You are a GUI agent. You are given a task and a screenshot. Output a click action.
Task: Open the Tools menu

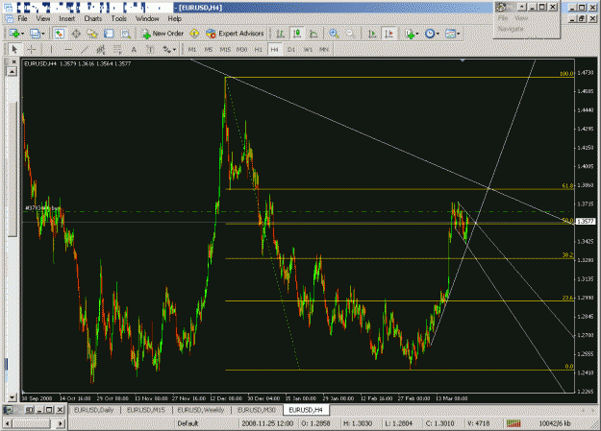coord(118,18)
